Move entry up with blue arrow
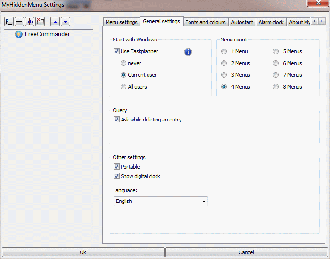 pyautogui.click(x=55, y=22)
